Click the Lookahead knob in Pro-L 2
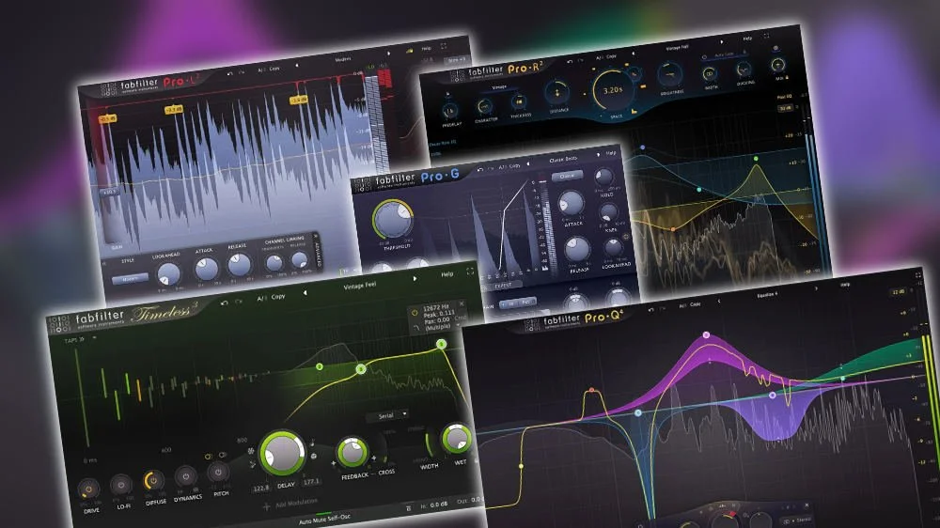This screenshot has height=528, width=940. (x=168, y=274)
